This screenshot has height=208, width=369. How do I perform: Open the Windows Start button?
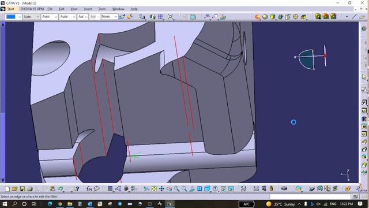coord(5,204)
